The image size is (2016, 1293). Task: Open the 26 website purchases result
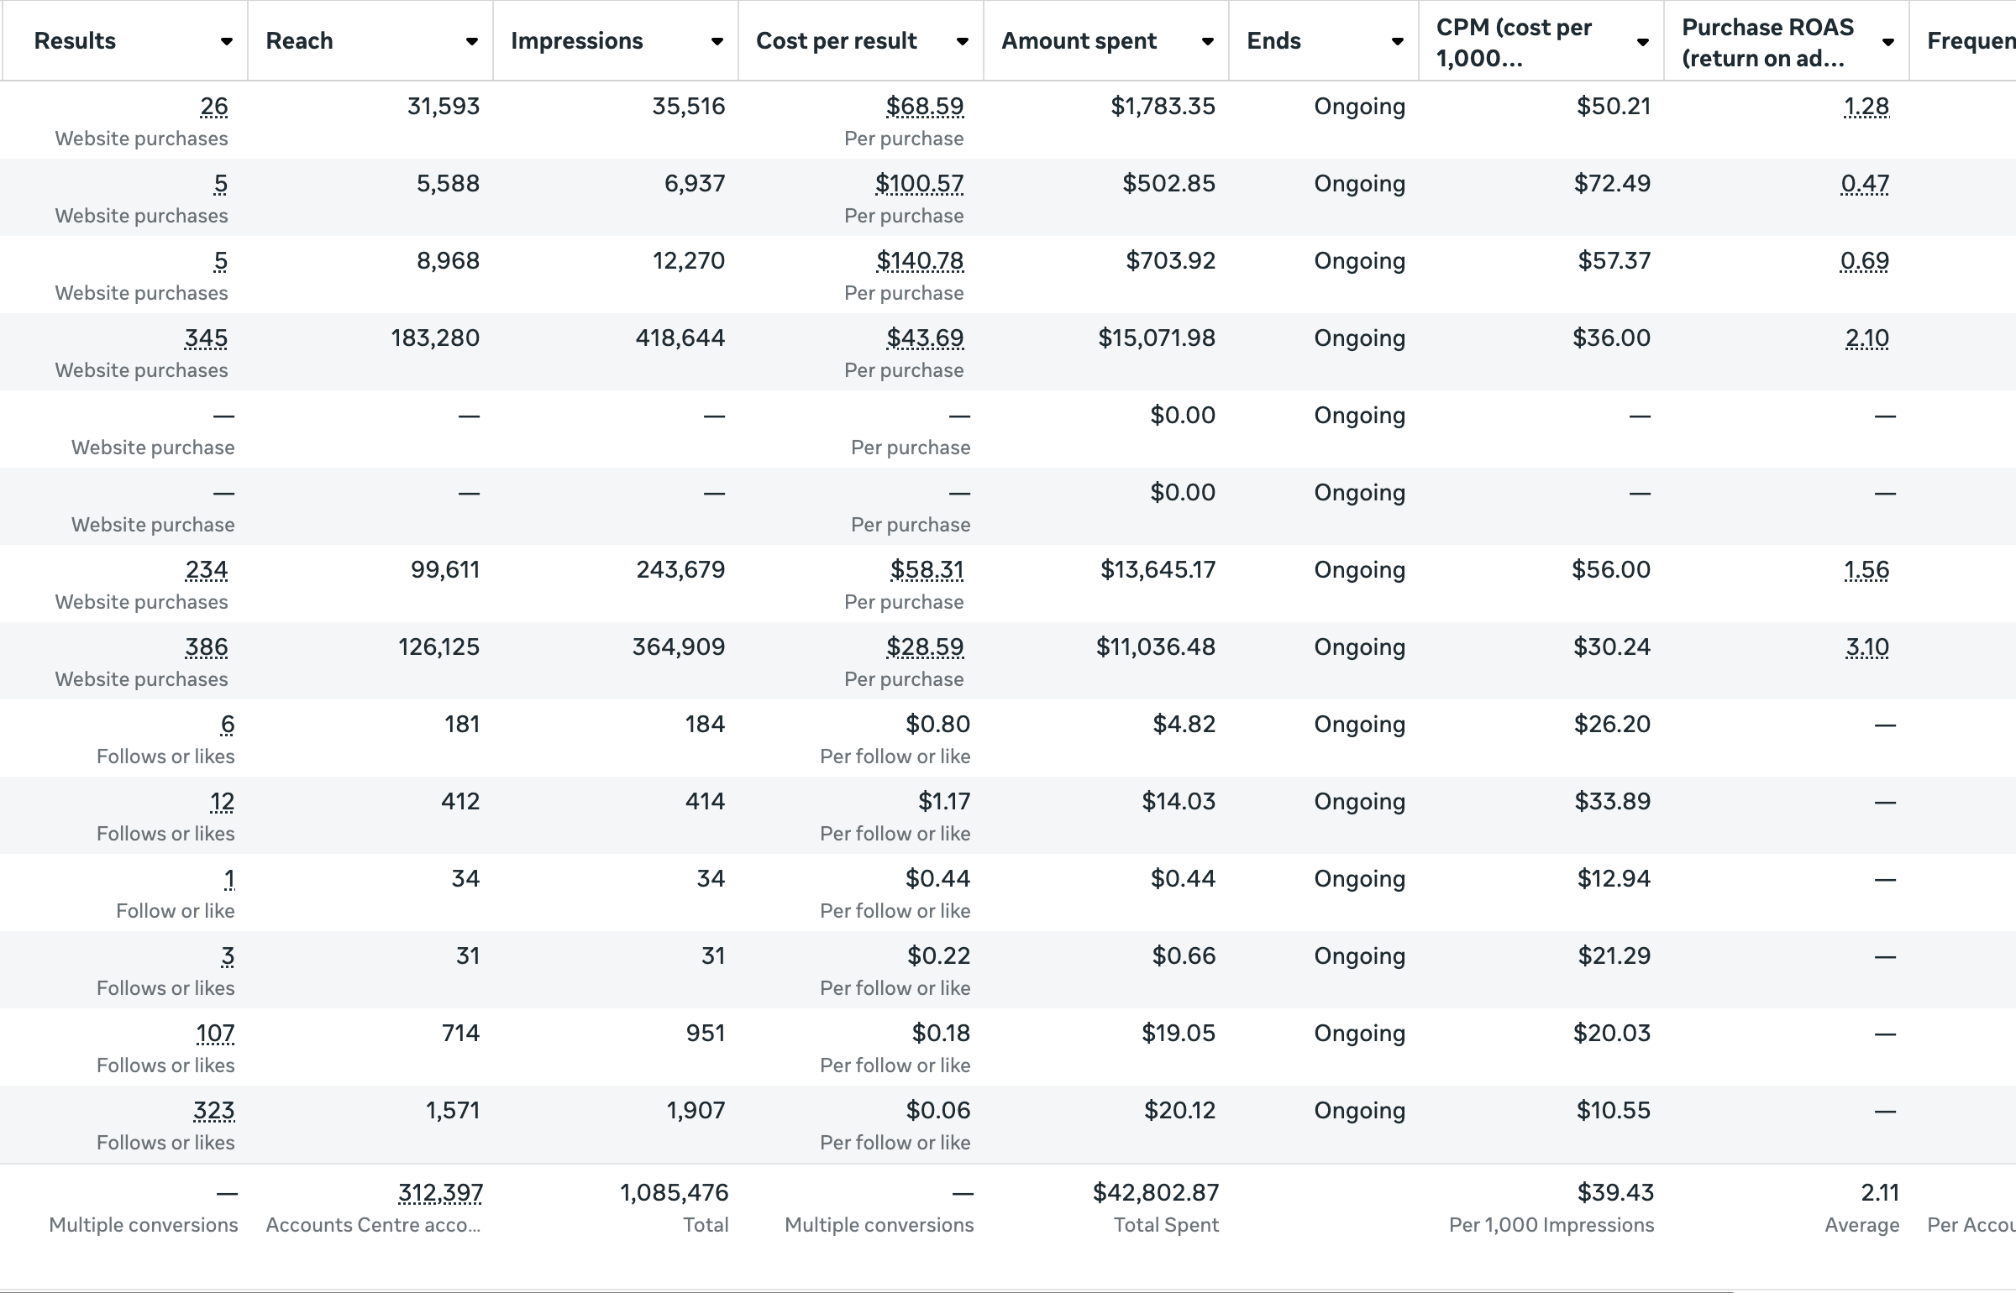(x=213, y=107)
